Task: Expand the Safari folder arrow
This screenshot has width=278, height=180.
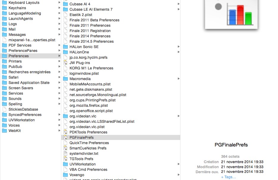Action: (x=59, y=77)
